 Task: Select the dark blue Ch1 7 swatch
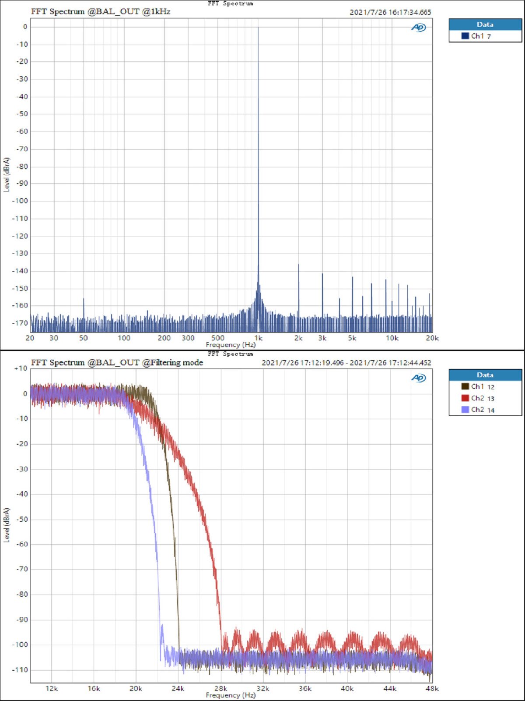click(x=465, y=36)
